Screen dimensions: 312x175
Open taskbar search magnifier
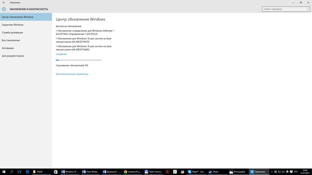[12, 172]
